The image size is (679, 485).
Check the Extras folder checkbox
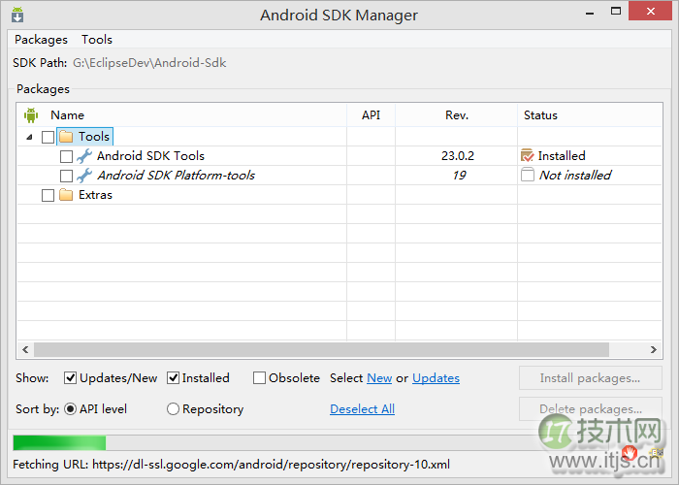coord(48,195)
